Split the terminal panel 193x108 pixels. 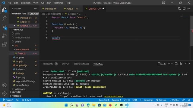176,64
